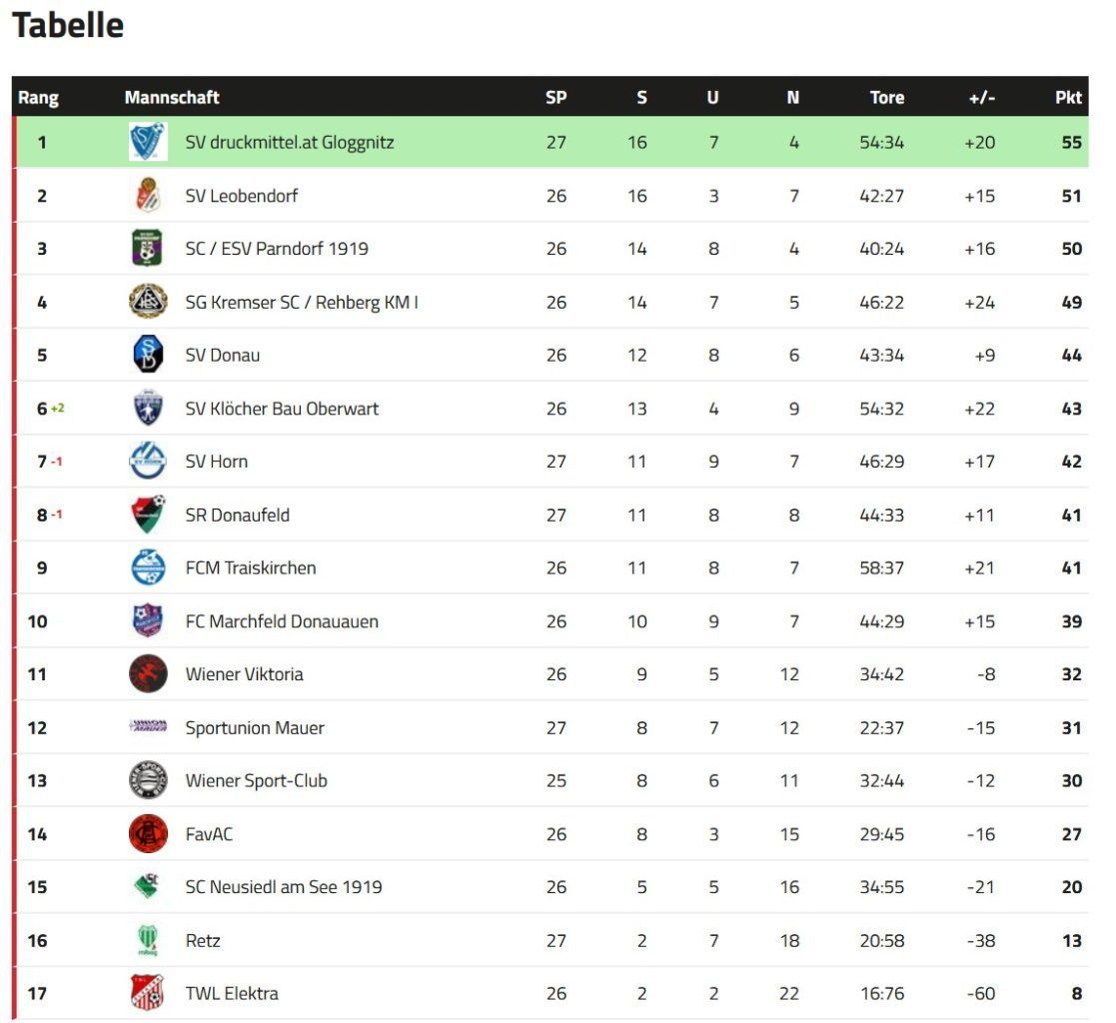The width and height of the screenshot is (1116, 1023).
Task: Click the SV Donau club logo
Action: click(x=148, y=355)
